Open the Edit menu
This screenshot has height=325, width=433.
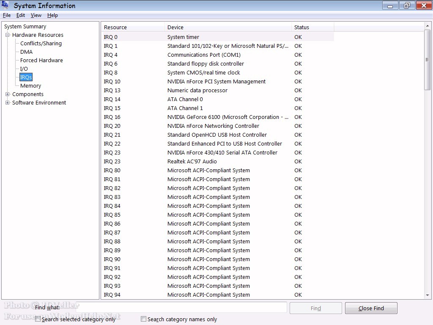click(20, 15)
